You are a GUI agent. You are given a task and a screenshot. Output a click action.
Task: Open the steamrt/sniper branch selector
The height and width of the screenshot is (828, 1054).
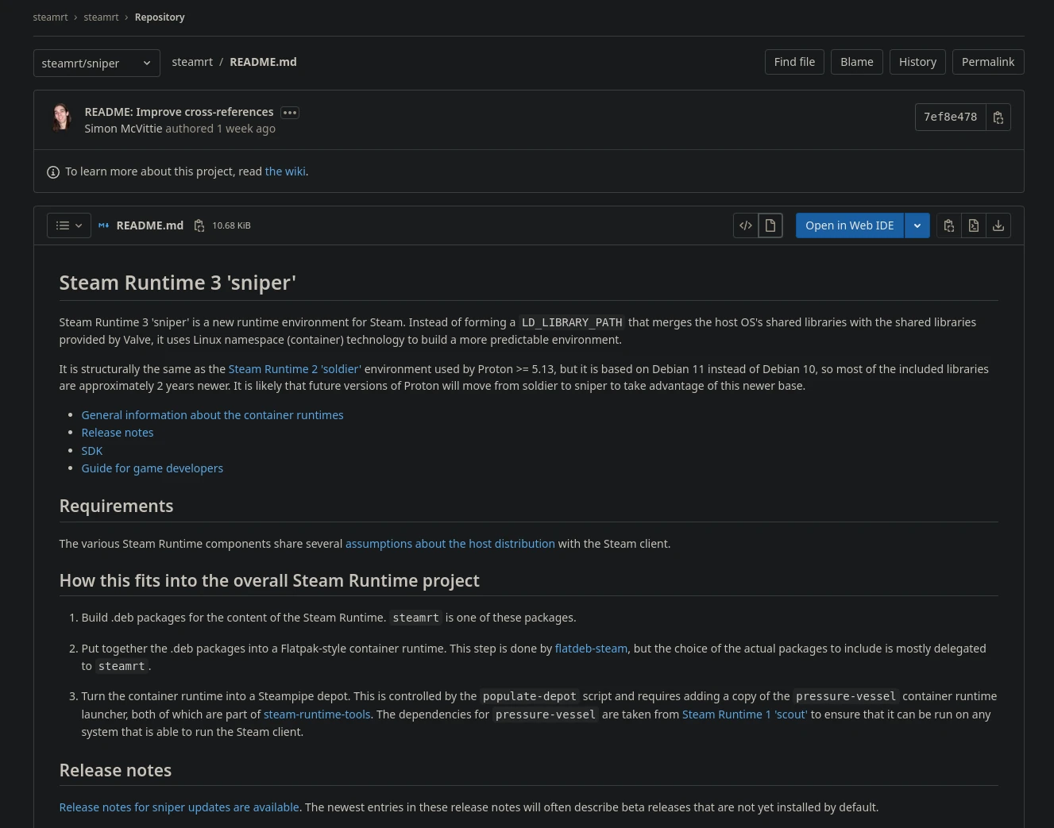click(x=97, y=63)
